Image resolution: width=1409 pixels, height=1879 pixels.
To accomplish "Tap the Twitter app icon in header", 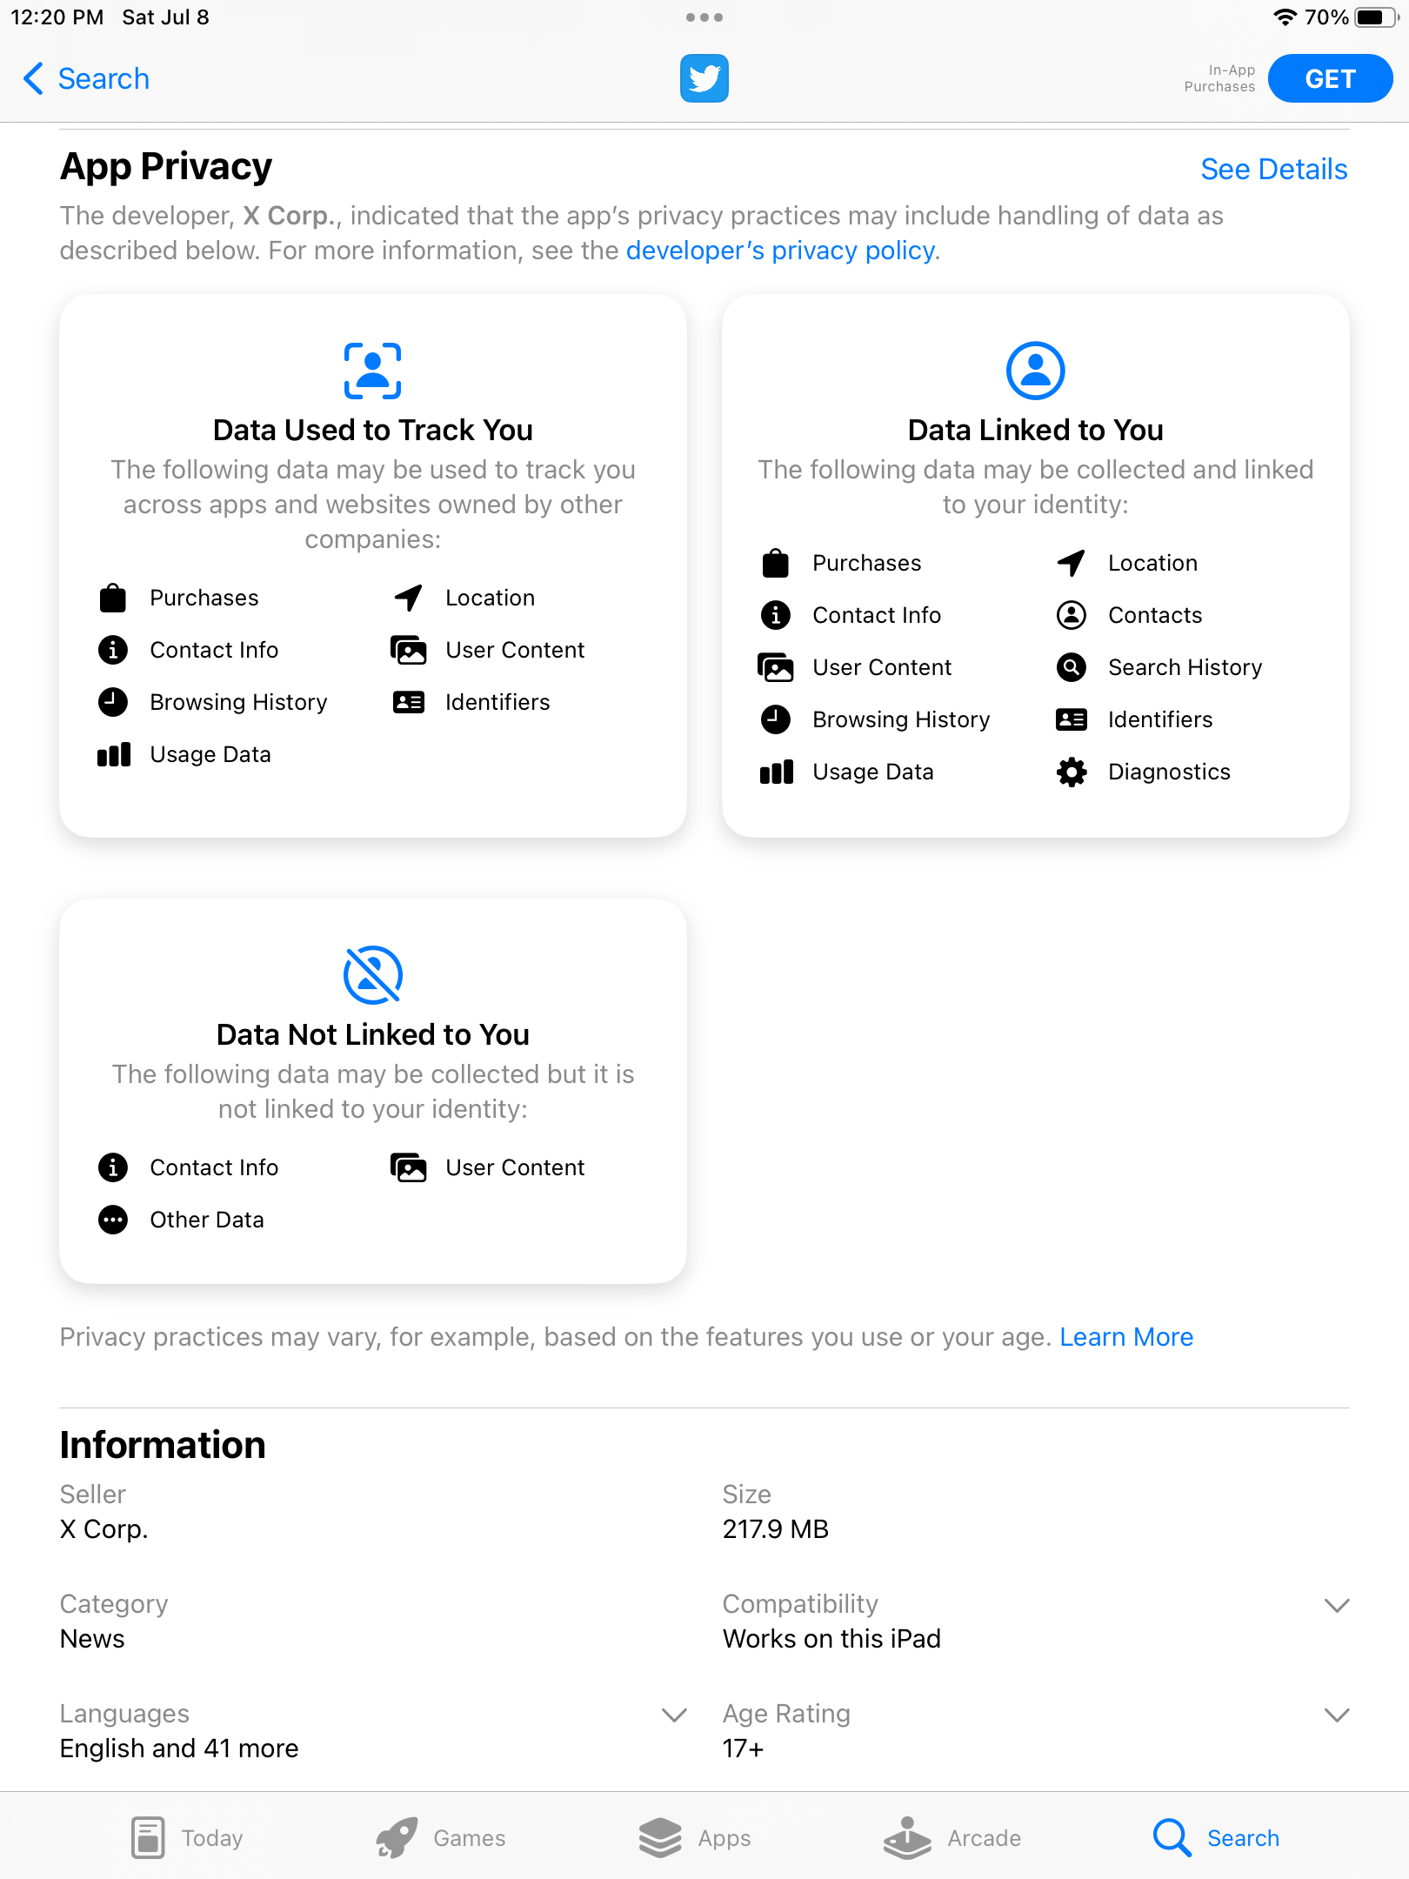I will 704,78.
